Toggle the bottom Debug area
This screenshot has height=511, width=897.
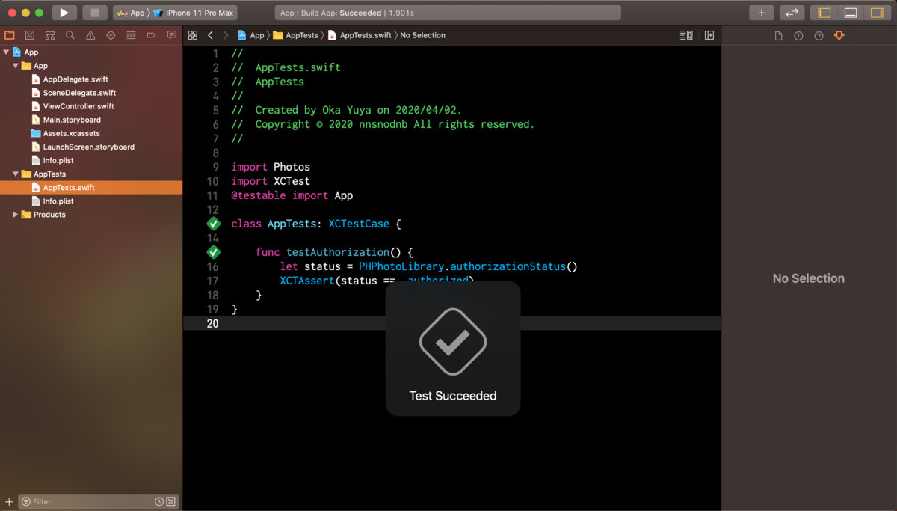pos(851,13)
